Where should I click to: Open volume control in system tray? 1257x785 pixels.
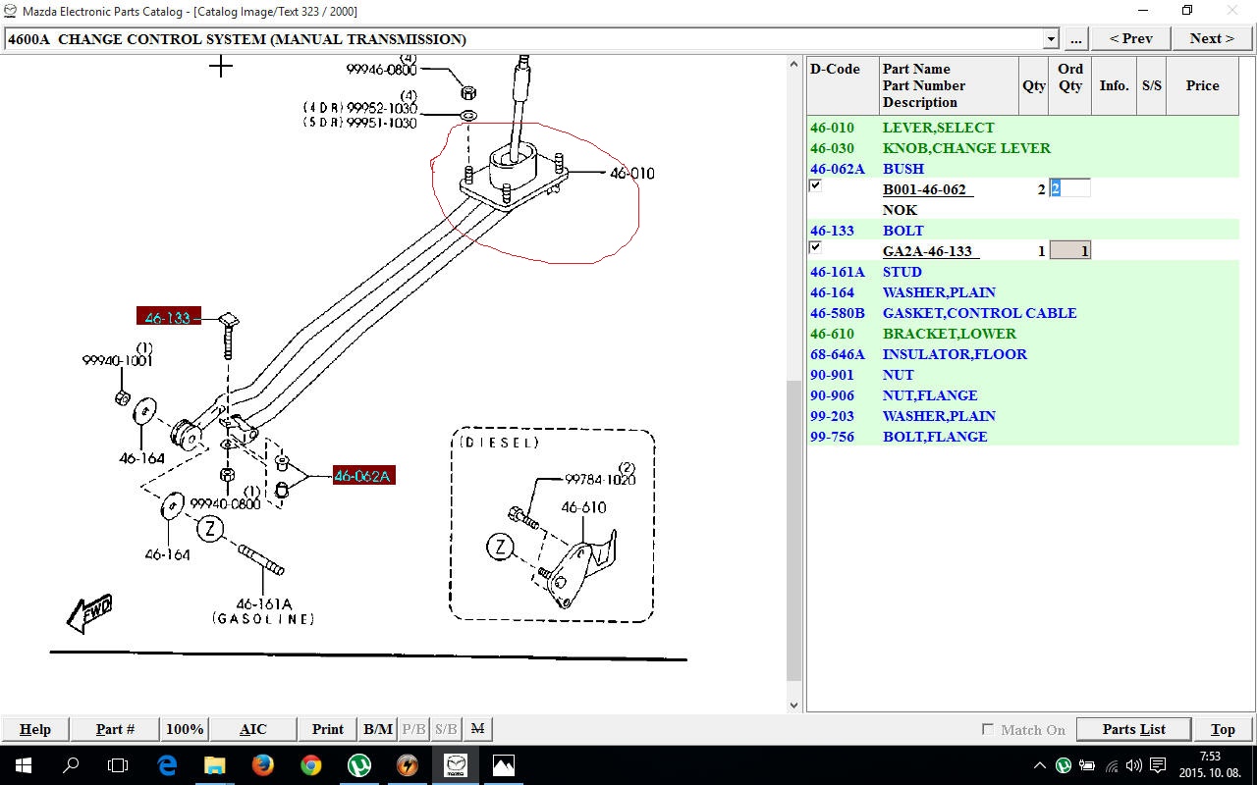click(1133, 765)
